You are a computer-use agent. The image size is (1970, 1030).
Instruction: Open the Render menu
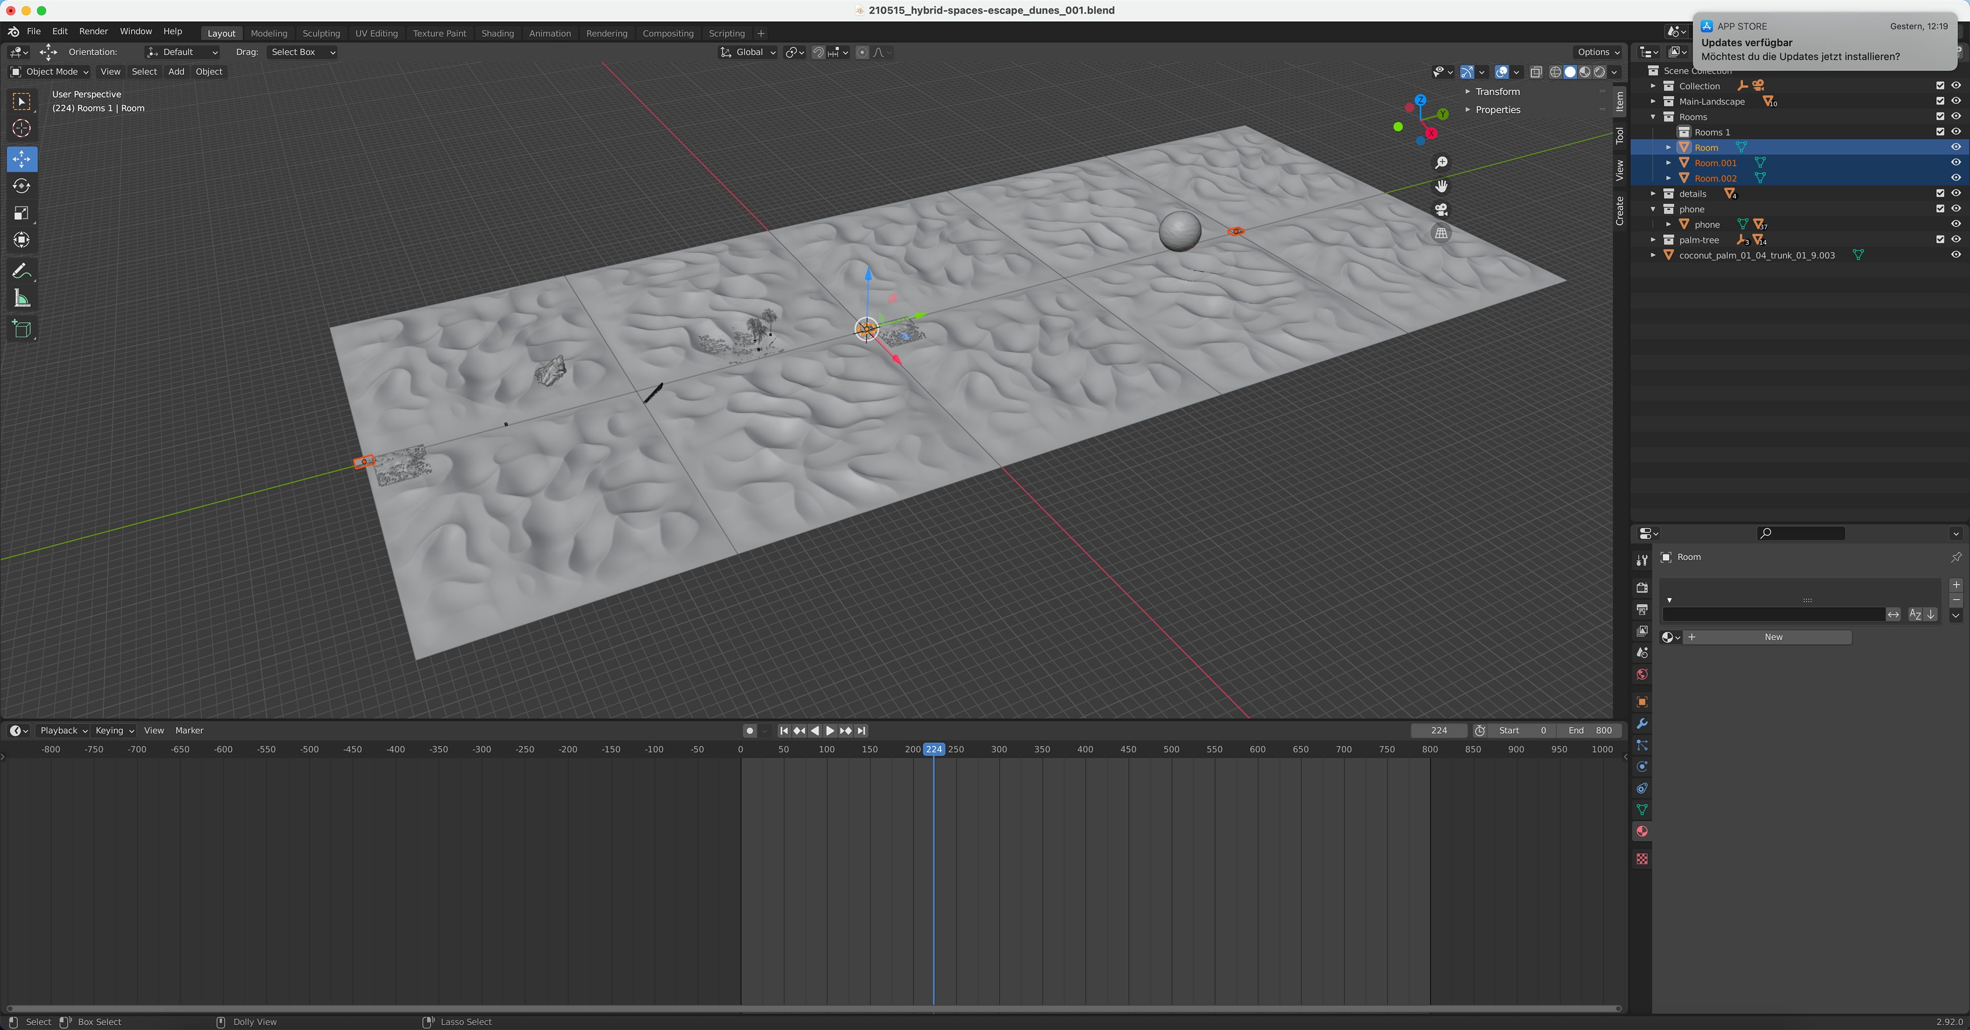(93, 31)
